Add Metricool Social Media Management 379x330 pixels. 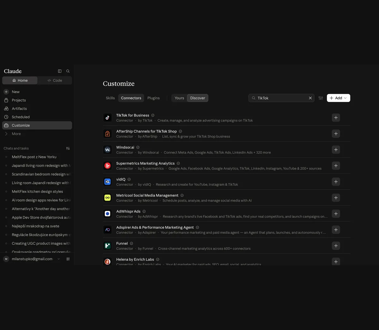[x=336, y=198]
